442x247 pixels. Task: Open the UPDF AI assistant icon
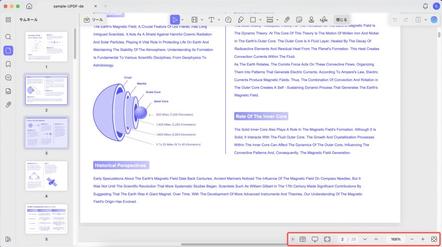pos(434,20)
